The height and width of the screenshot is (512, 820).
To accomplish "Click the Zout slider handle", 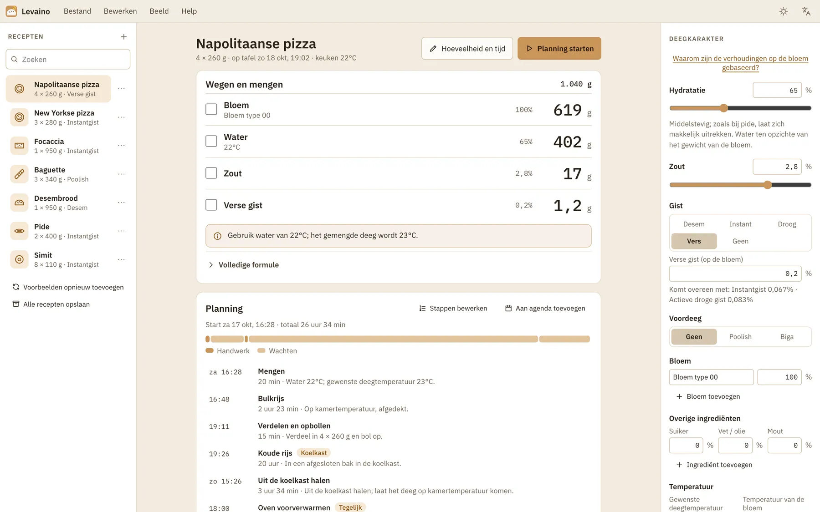I will 768,185.
